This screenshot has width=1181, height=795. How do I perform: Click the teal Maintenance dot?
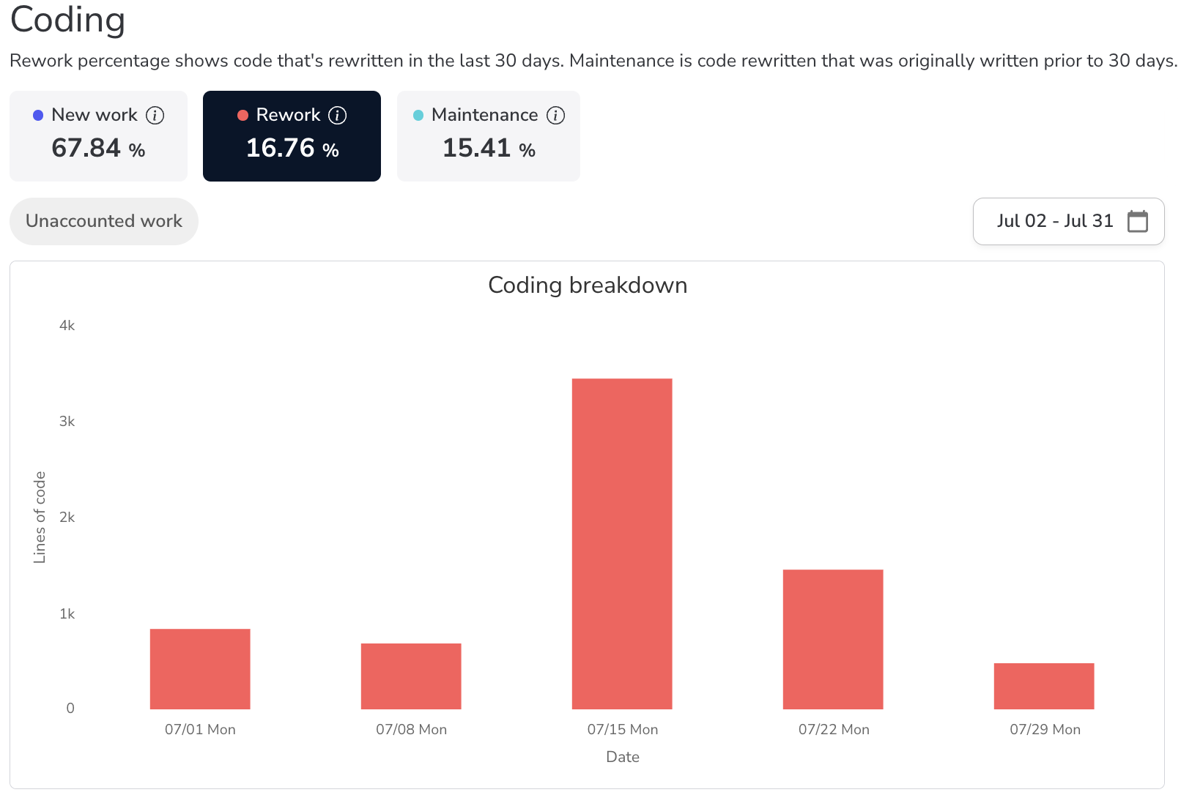click(418, 116)
